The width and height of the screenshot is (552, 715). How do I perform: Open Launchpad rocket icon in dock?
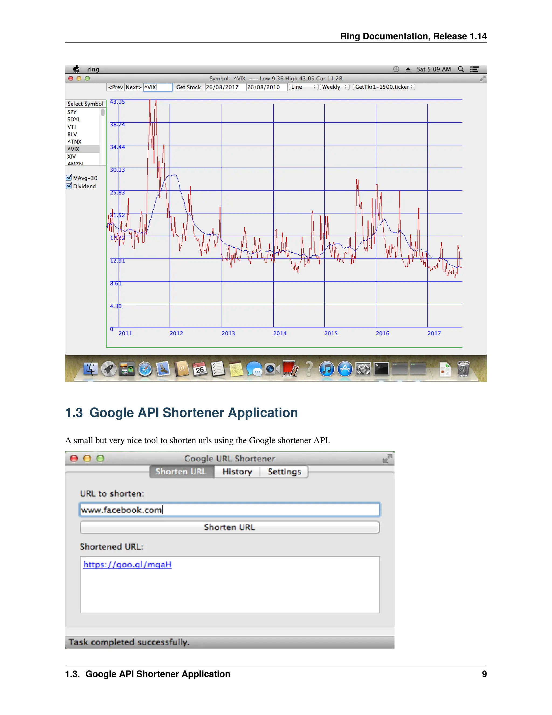[109, 369]
